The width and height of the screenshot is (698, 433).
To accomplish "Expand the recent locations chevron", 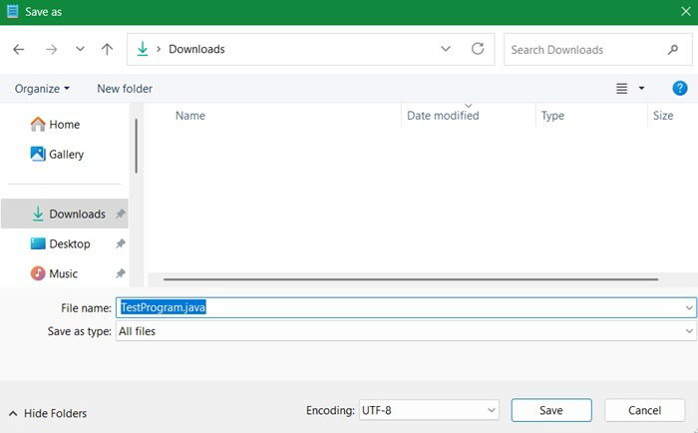I will tap(80, 49).
